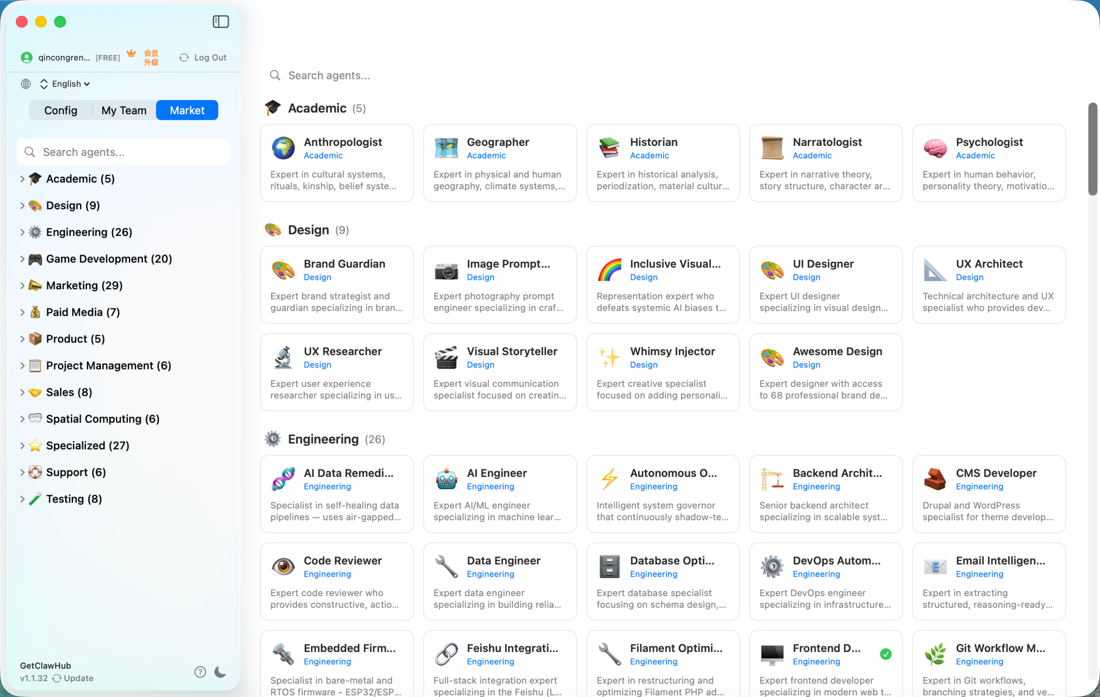The height and width of the screenshot is (697, 1100).
Task: Click the Code Reviewer eye icon
Action: click(x=283, y=567)
